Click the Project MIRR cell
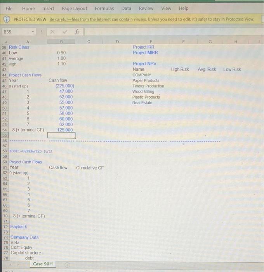The height and width of the screenshot is (272, 264). point(145,53)
